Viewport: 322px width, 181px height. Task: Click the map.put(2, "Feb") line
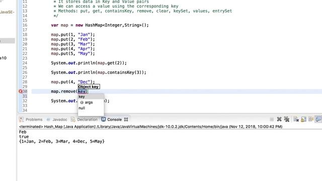(x=73, y=39)
